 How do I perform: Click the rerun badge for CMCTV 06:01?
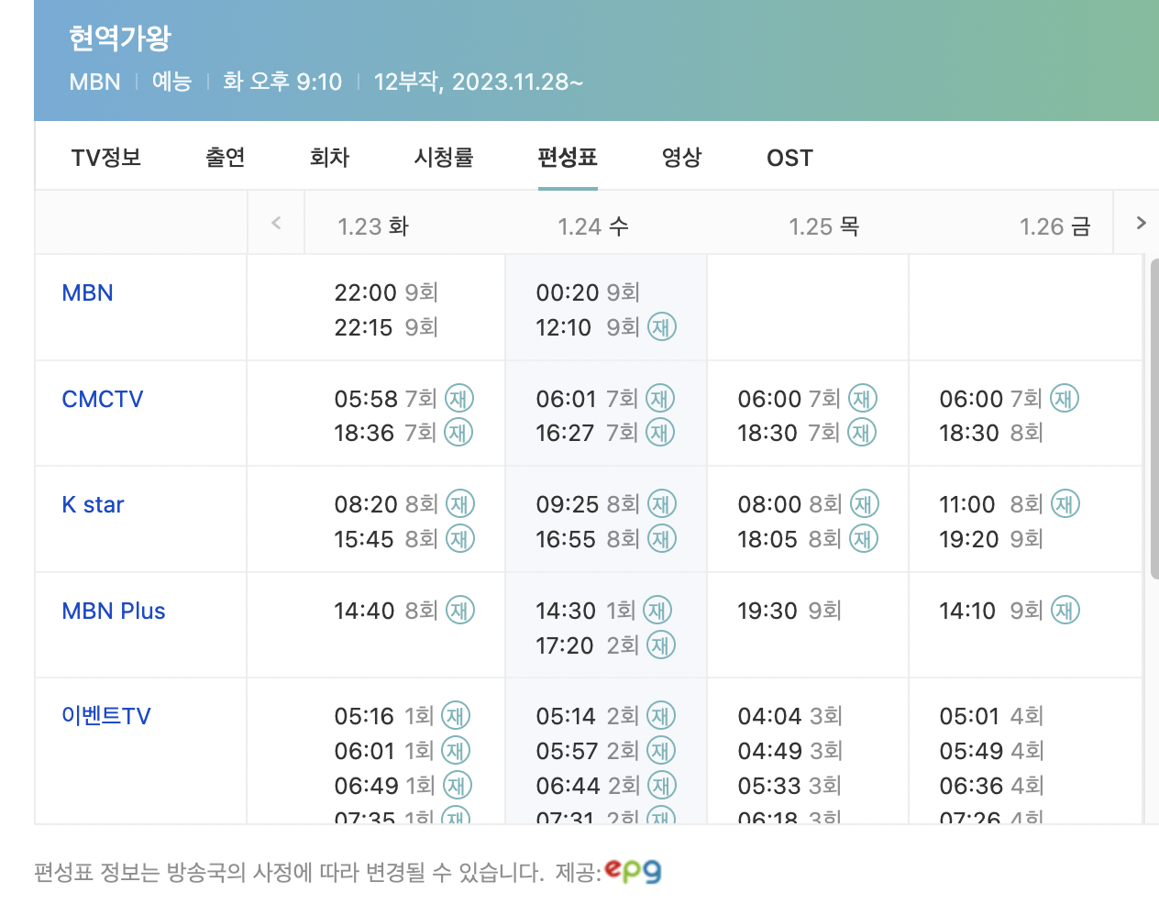click(660, 399)
